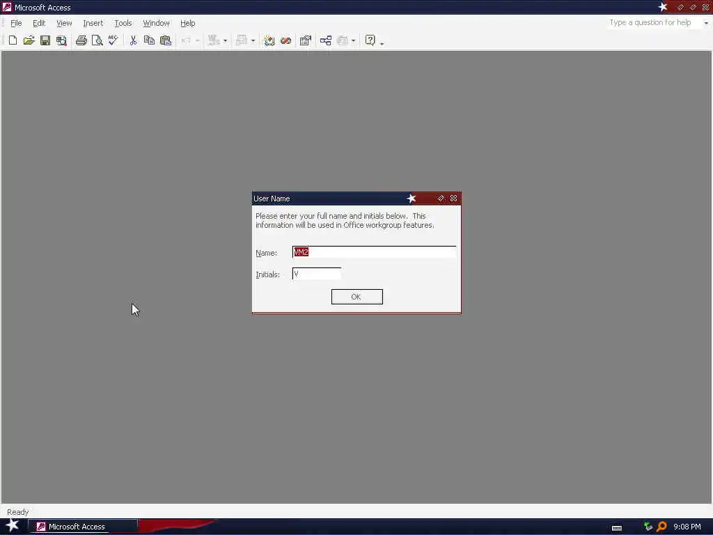The width and height of the screenshot is (713, 535).
Task: Click the Initials: label in the dialog
Action: pyautogui.click(x=267, y=274)
